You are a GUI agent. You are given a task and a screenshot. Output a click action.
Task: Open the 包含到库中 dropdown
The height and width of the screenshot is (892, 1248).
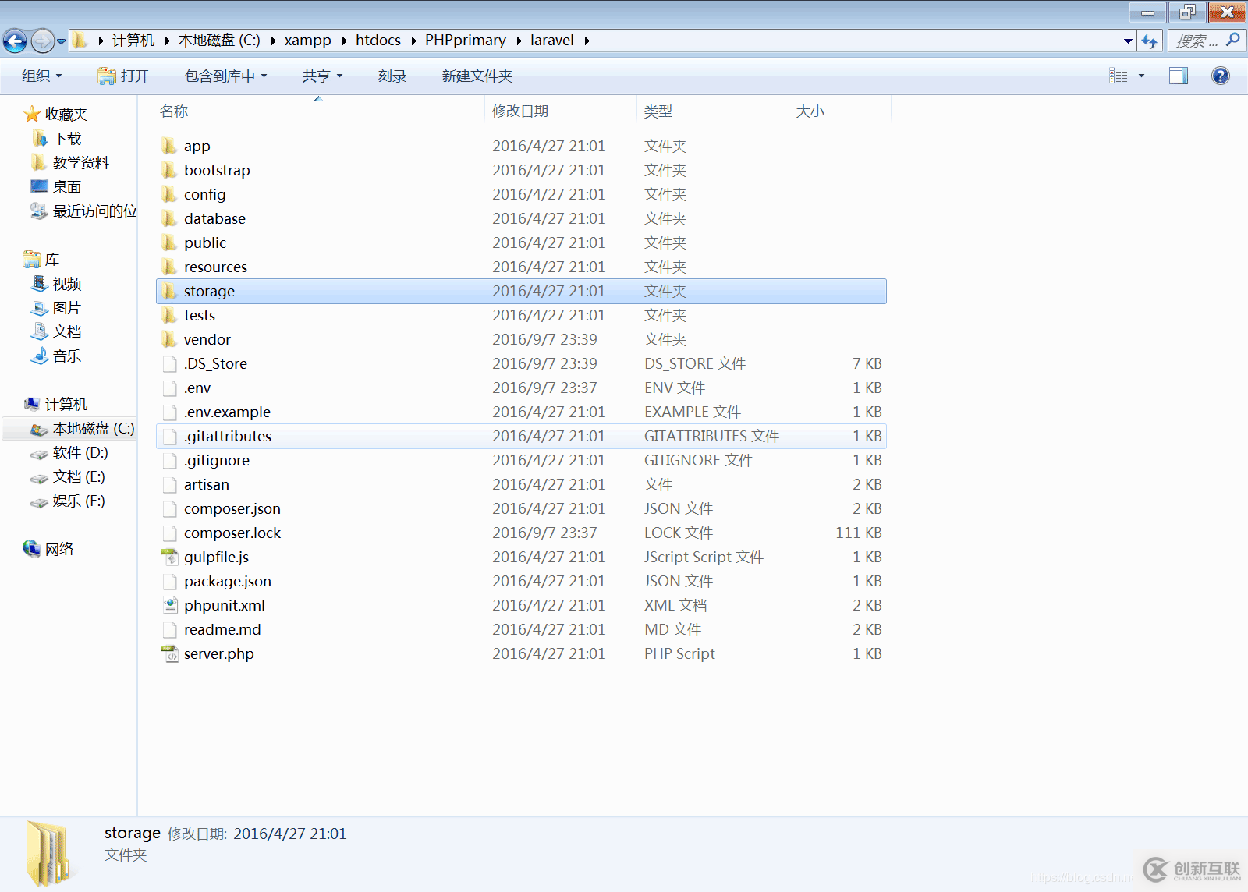(x=225, y=76)
